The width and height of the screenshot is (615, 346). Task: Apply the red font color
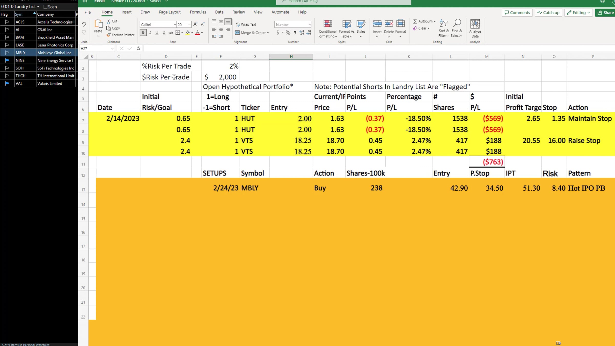197,33
